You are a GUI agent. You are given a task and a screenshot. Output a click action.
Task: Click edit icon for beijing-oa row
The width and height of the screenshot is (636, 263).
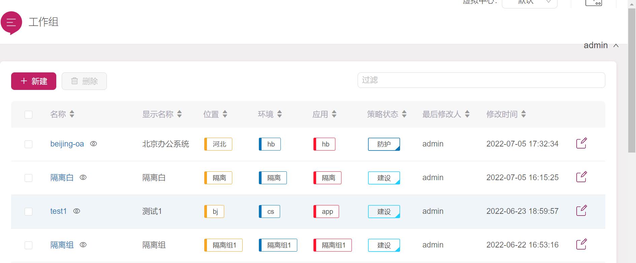581,143
